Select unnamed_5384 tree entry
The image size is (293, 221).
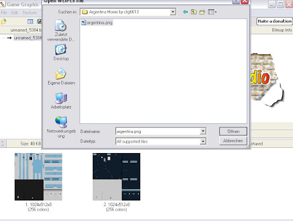point(27,38)
